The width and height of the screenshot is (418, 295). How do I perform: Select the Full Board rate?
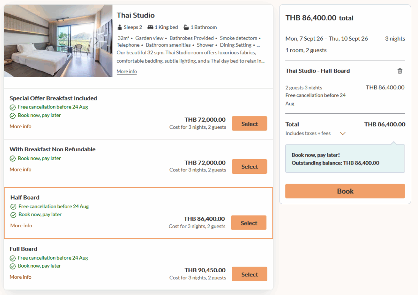tap(249, 274)
